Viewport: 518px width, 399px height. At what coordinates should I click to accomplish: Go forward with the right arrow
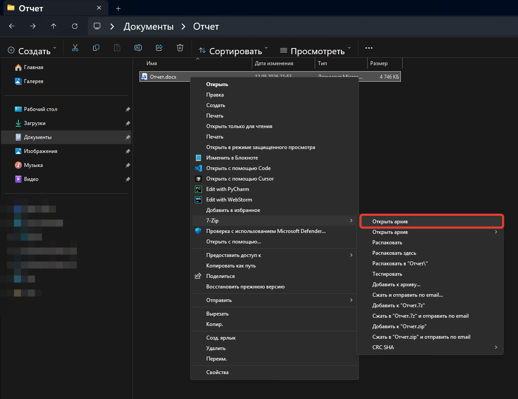pos(33,26)
